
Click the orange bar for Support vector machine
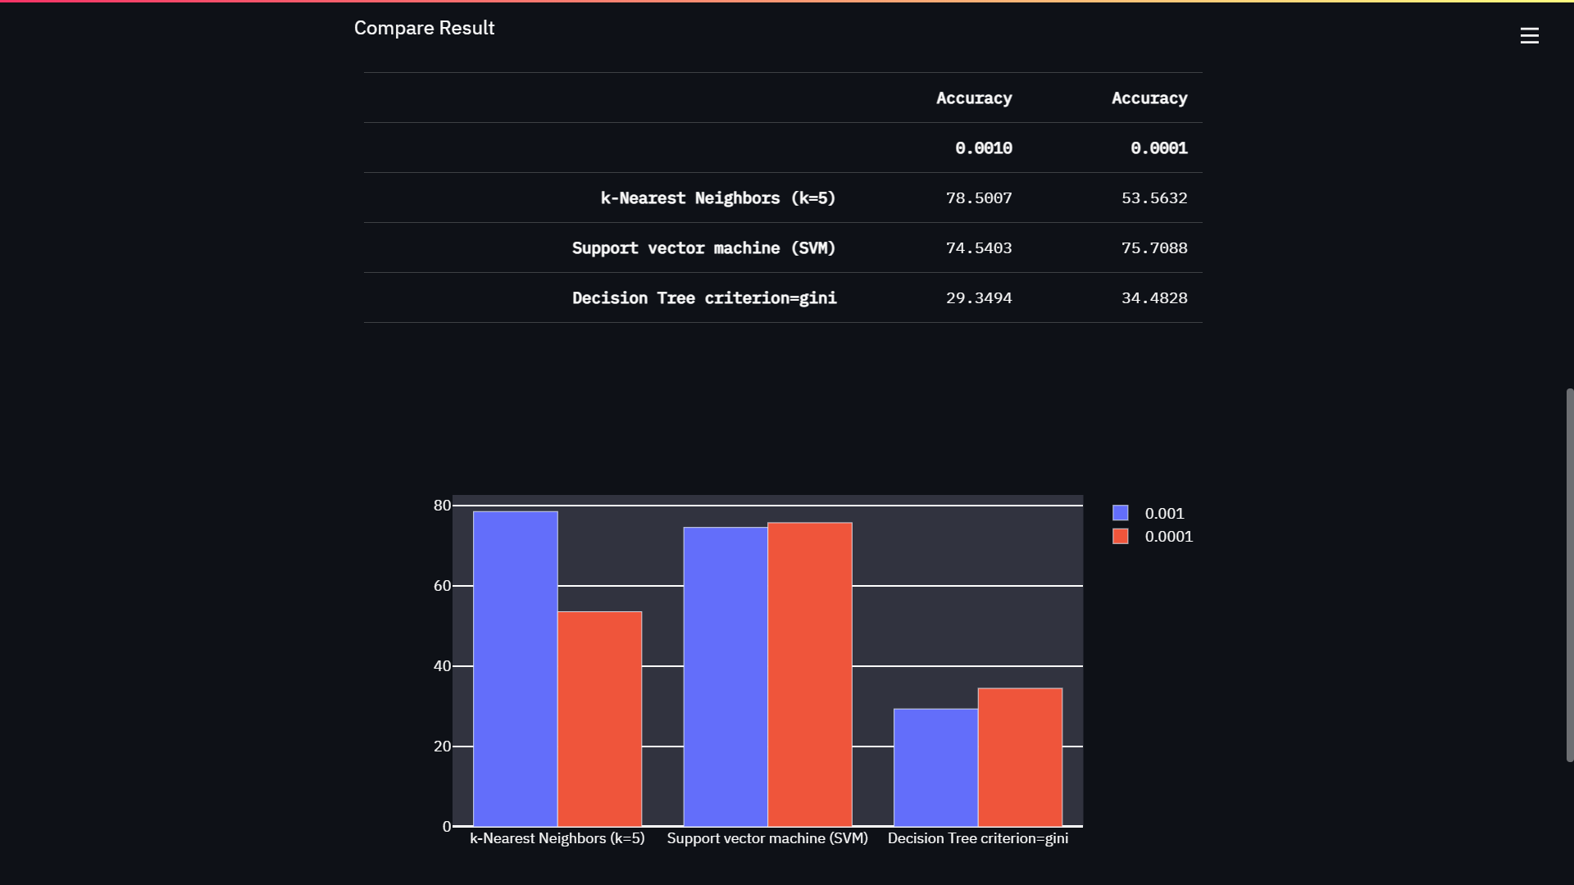809,672
